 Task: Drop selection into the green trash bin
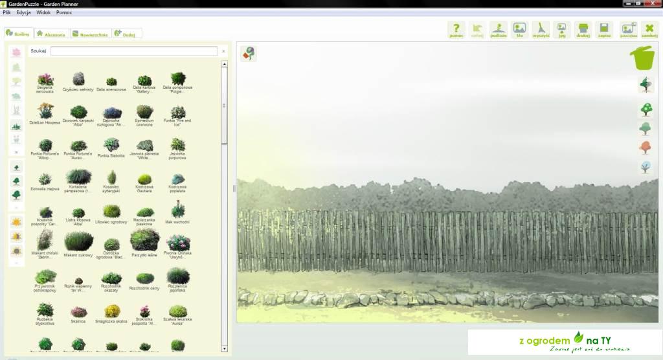click(x=642, y=58)
